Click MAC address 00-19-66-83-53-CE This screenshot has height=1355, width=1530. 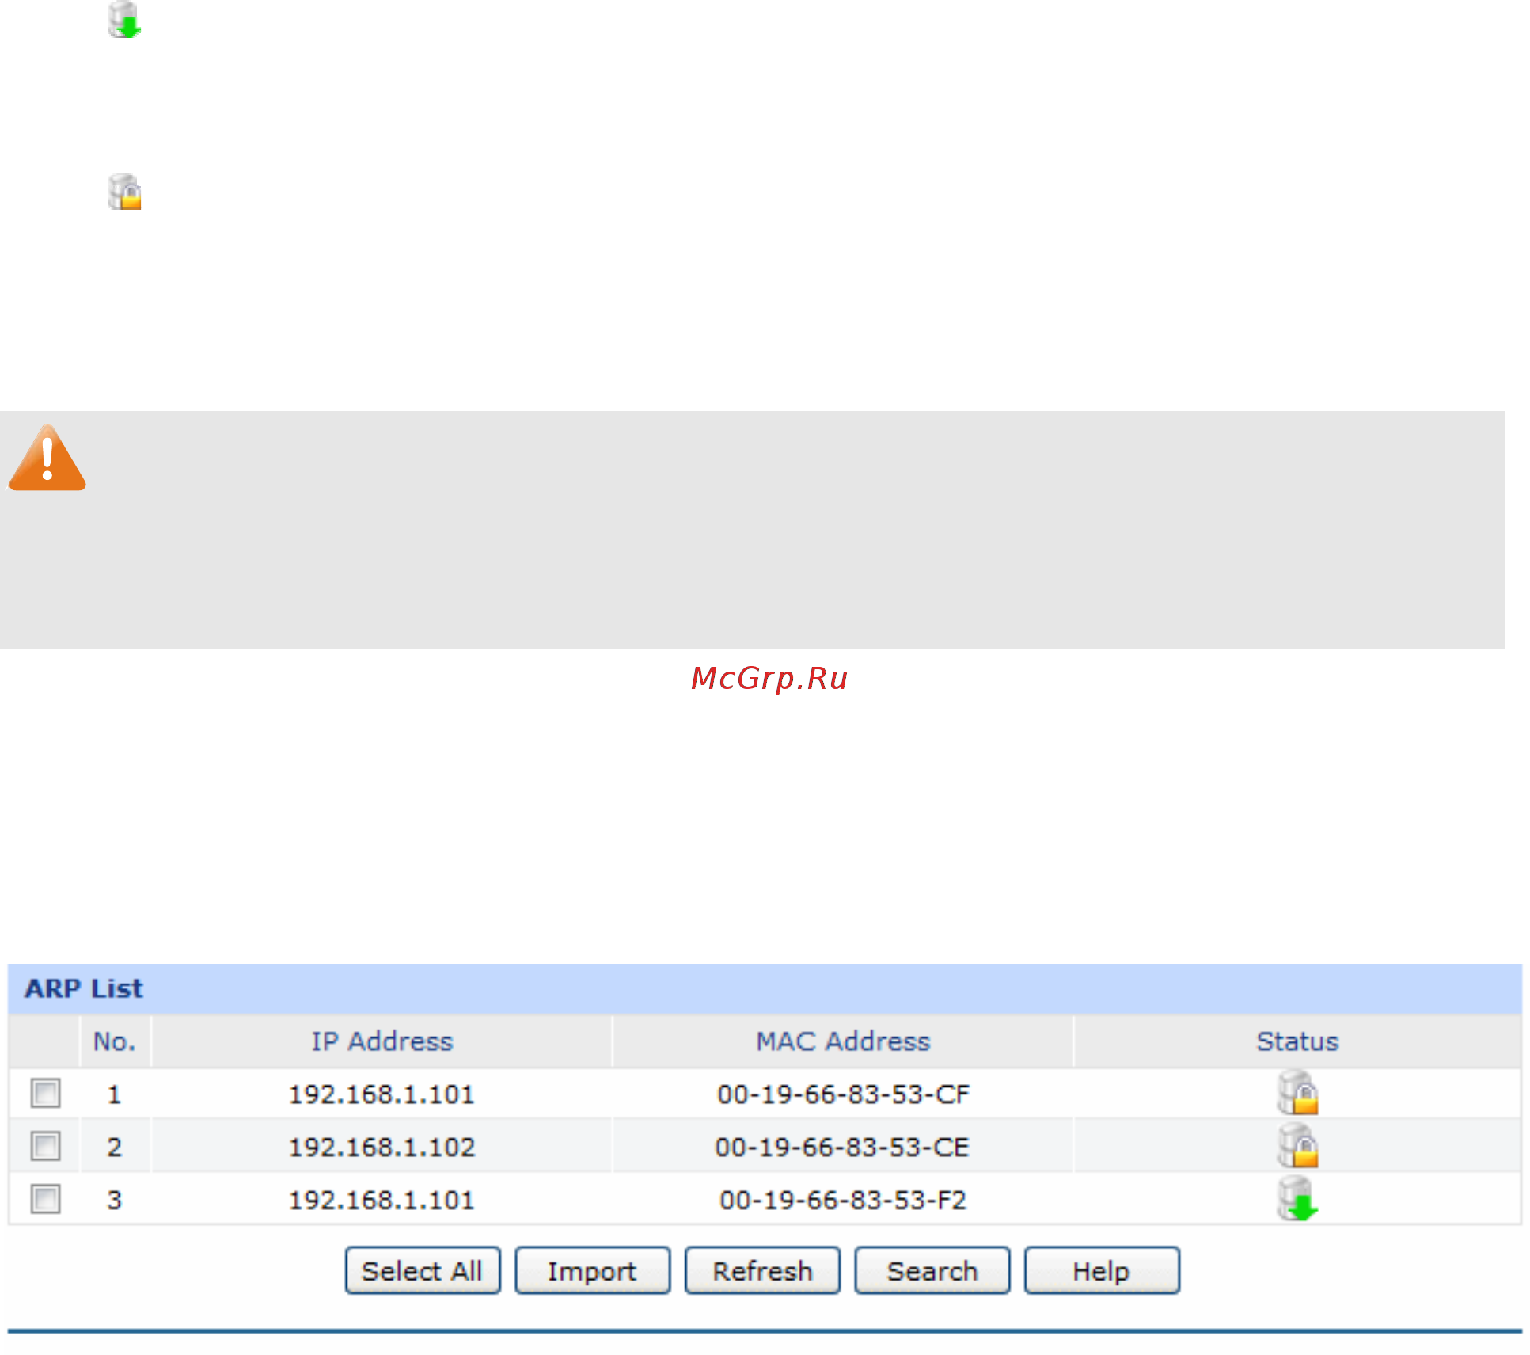(x=842, y=1148)
